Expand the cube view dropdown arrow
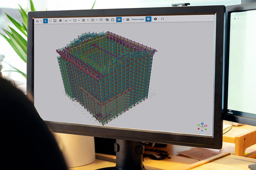The width and height of the screenshot is (256, 170). [x=97, y=20]
